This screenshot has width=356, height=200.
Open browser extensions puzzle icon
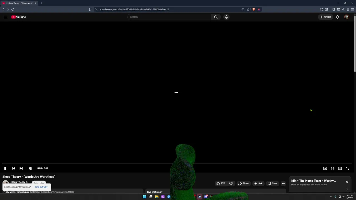pos(322,9)
